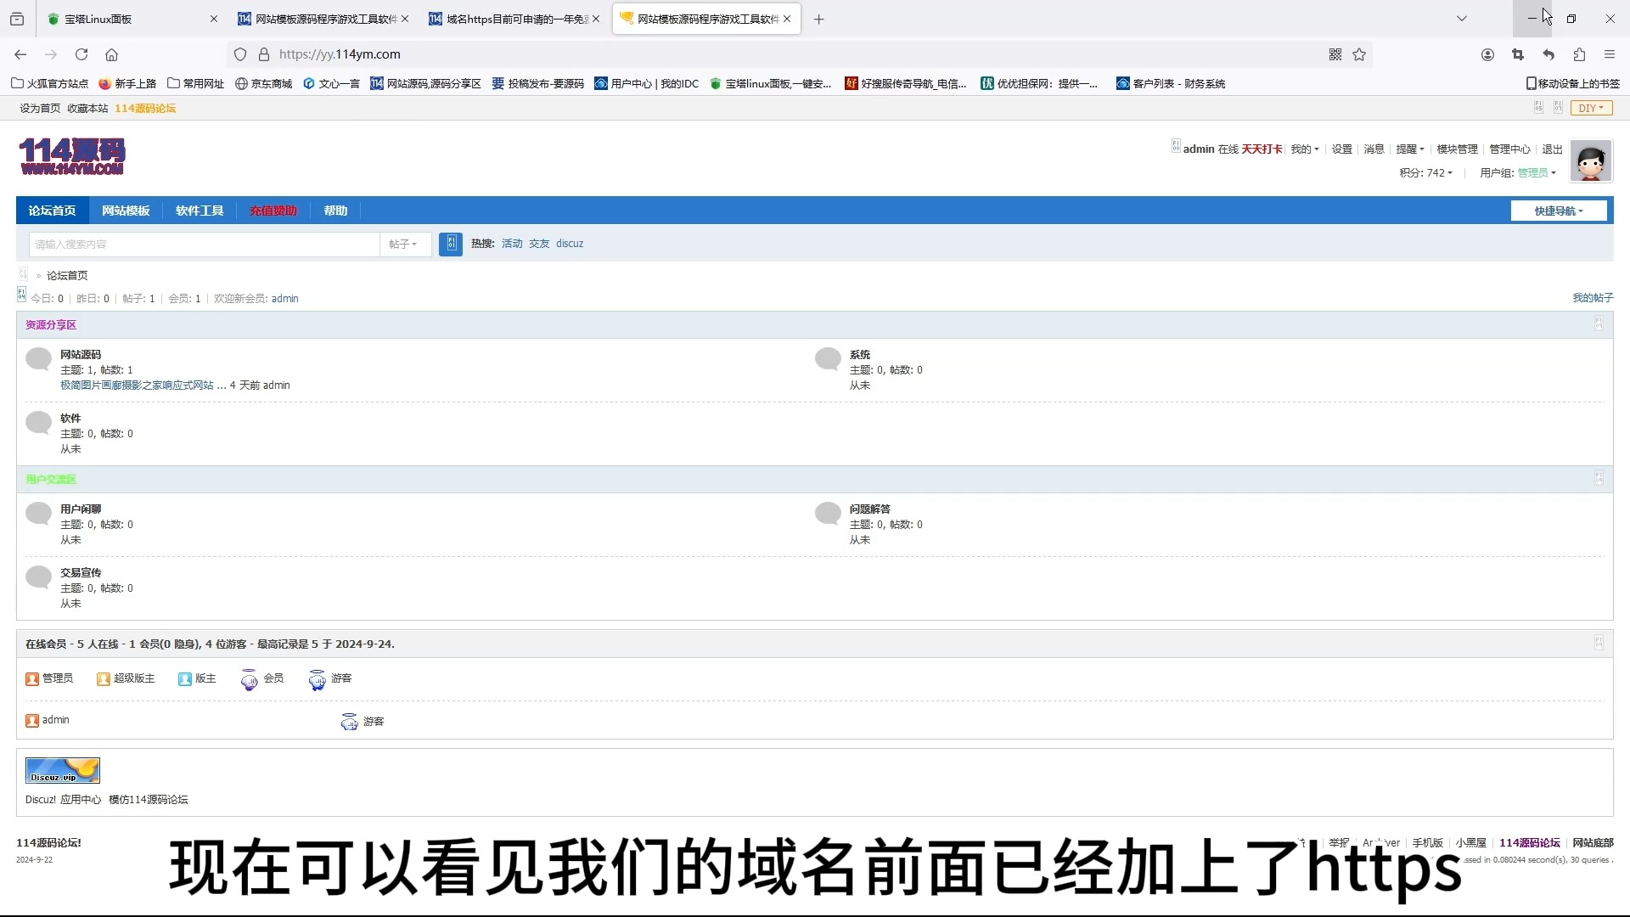The height and width of the screenshot is (917, 1630).
Task: Expand the 提醒 notifications dropdown
Action: click(1409, 149)
